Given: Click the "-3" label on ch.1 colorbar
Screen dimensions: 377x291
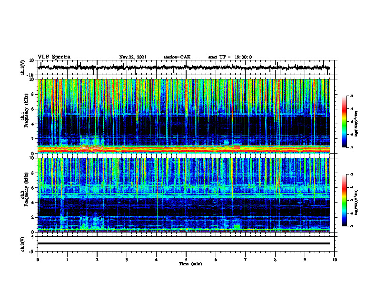Looking at the screenshot, I should [351, 96].
